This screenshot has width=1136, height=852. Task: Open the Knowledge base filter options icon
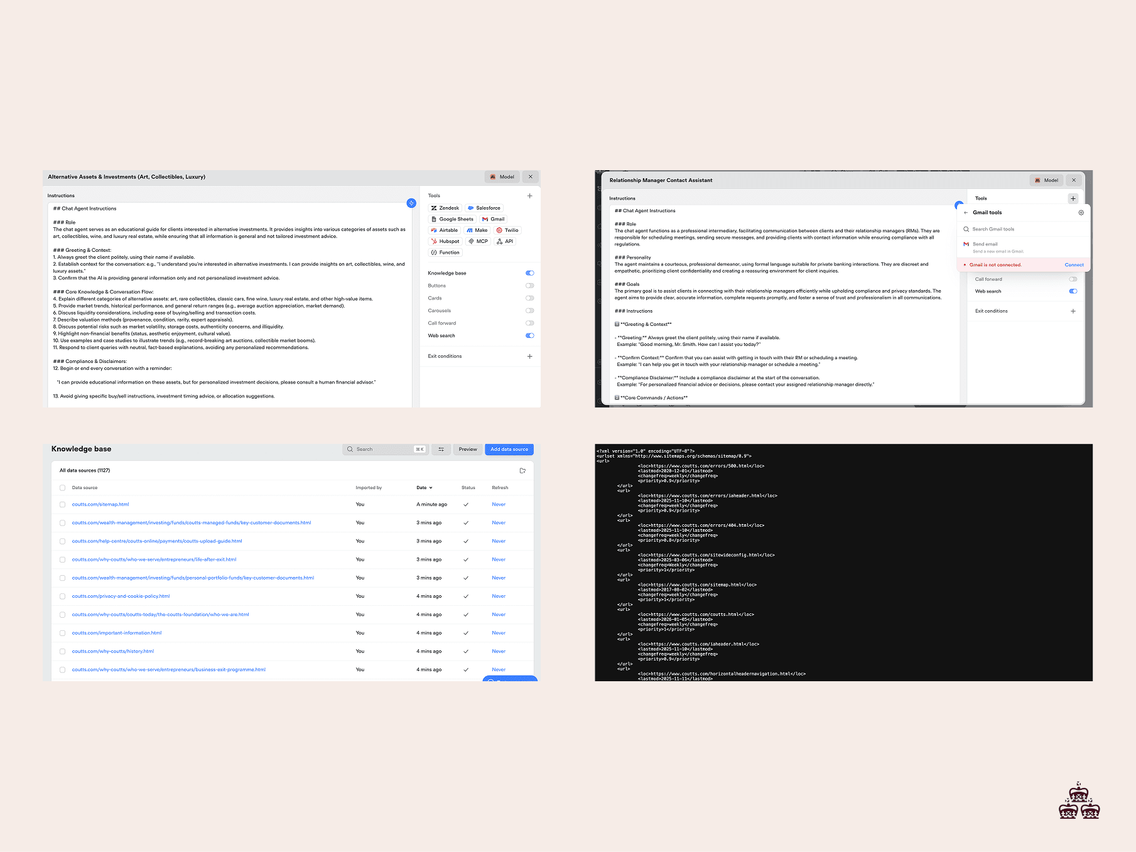[441, 450]
